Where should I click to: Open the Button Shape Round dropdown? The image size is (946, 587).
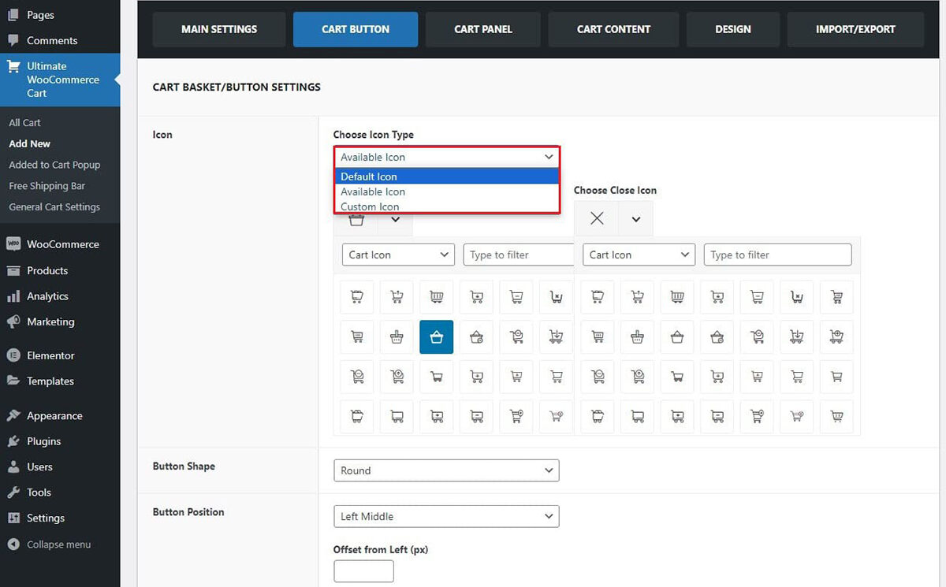(x=446, y=470)
